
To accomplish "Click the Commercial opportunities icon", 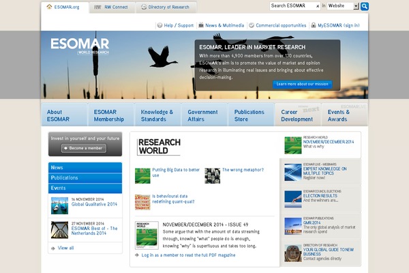I will pos(250,25).
